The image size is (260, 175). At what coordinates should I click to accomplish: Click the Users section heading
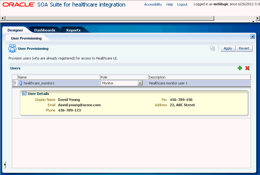coord(15,68)
